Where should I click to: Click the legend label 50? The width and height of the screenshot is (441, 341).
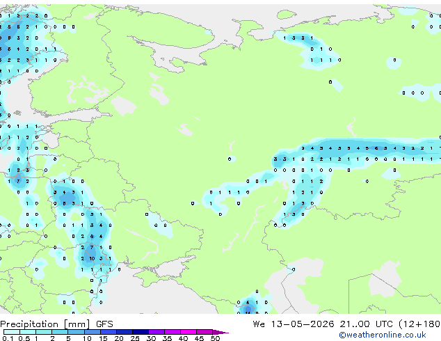pyautogui.click(x=215, y=338)
